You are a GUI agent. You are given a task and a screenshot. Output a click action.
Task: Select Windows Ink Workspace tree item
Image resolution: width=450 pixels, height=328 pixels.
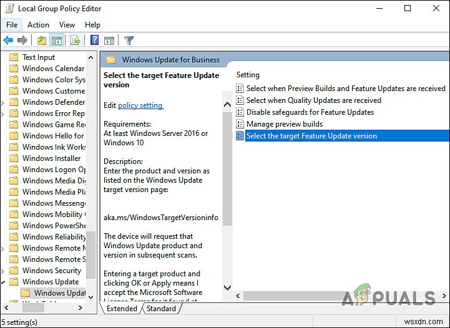(54, 147)
